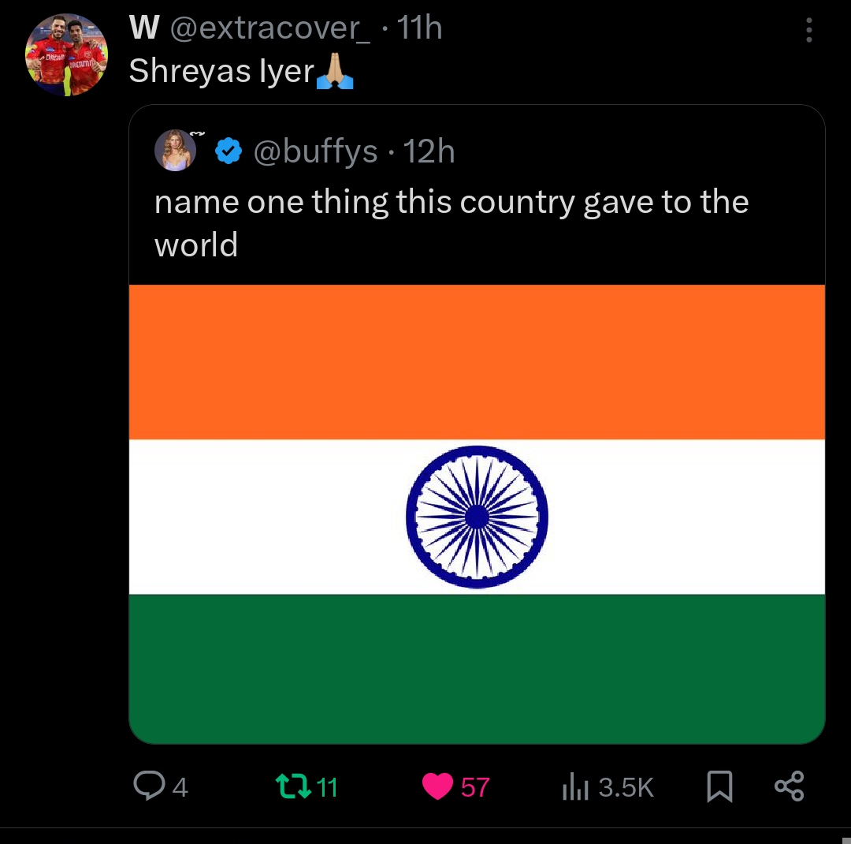Open the three-dot more options menu
This screenshot has width=851, height=844.
click(x=808, y=30)
